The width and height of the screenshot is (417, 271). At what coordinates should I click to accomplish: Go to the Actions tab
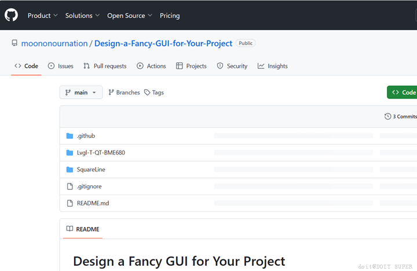(x=151, y=66)
